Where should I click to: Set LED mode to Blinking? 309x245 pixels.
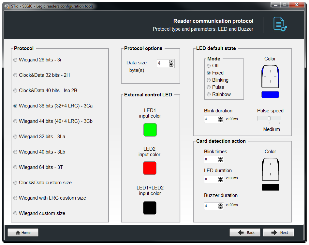217,80
